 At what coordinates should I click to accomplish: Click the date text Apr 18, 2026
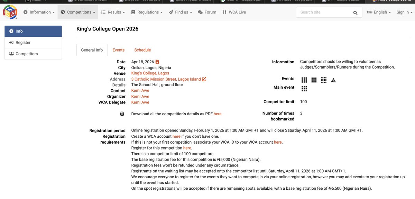[x=142, y=62]
